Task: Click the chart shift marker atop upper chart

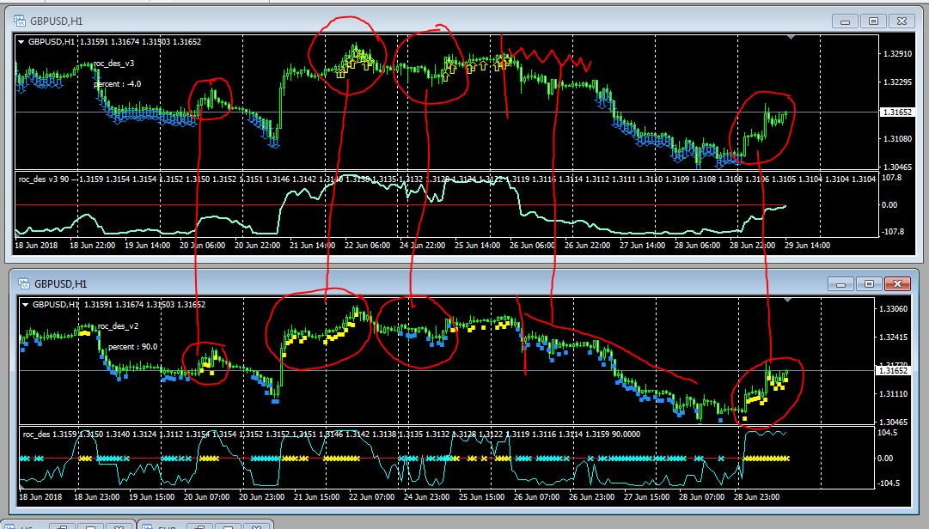Action: tap(791, 37)
